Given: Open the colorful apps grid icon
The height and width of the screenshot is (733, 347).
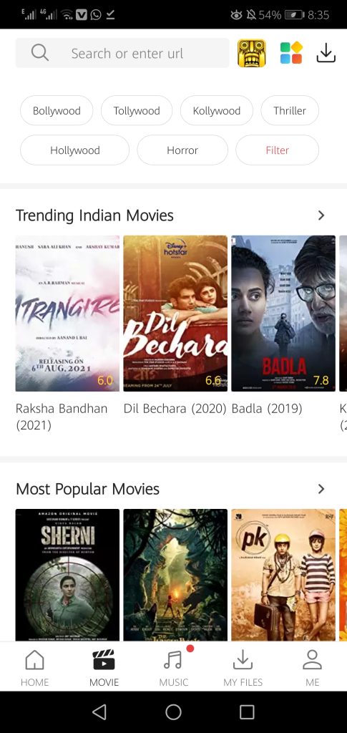Looking at the screenshot, I should (x=291, y=53).
